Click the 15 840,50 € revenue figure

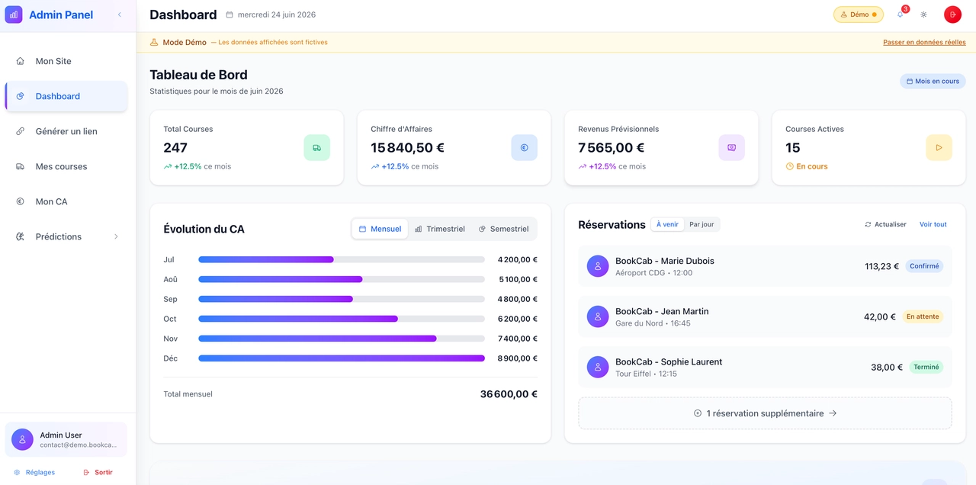point(407,148)
